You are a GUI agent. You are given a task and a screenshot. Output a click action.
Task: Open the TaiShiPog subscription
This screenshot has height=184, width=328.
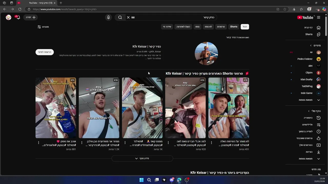311,86
